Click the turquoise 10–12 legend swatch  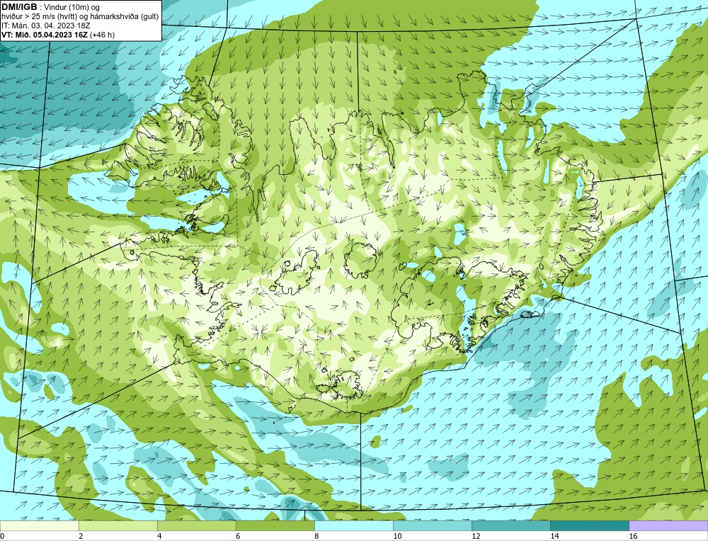point(432,525)
